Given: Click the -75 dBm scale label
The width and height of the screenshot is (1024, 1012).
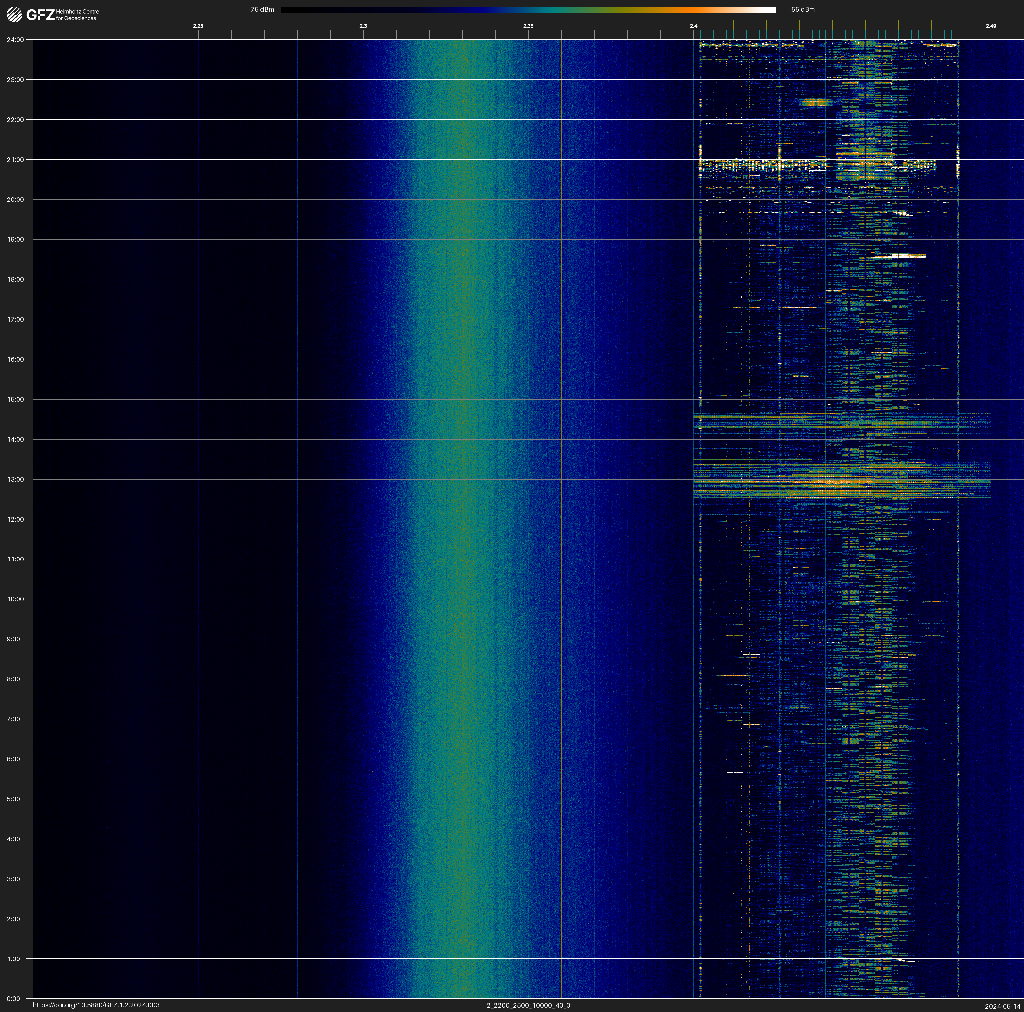Looking at the screenshot, I should pos(261,10).
